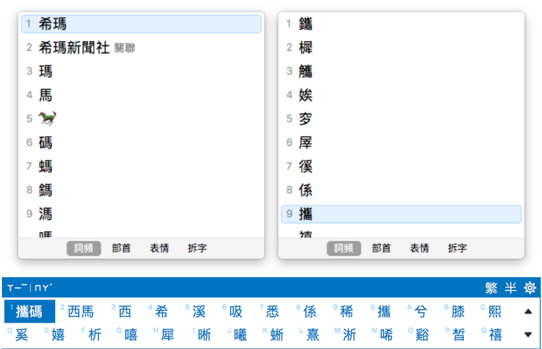Choose candidate 2 西馬 in bottom bar
This screenshot has width=542, height=349.
(78, 311)
